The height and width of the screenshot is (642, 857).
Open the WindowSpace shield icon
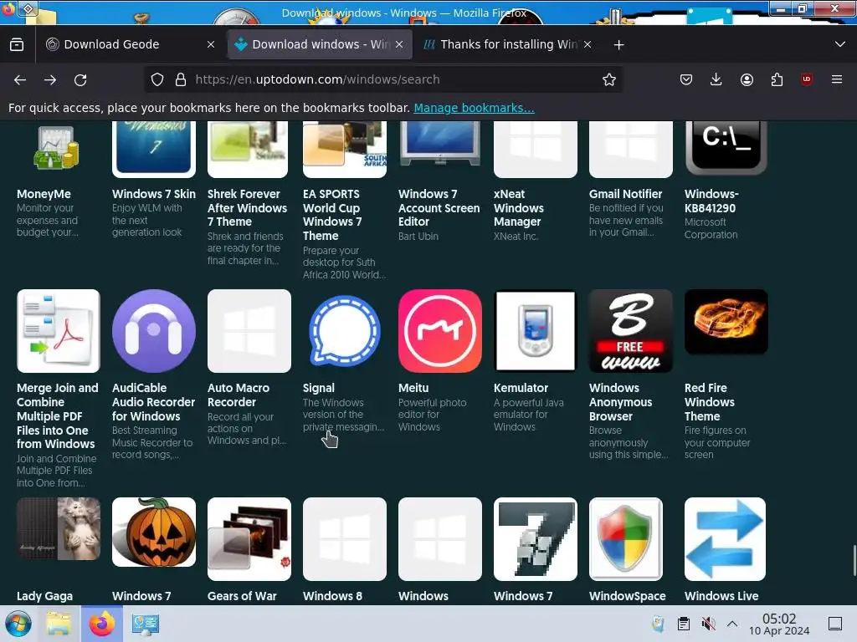[x=626, y=539]
